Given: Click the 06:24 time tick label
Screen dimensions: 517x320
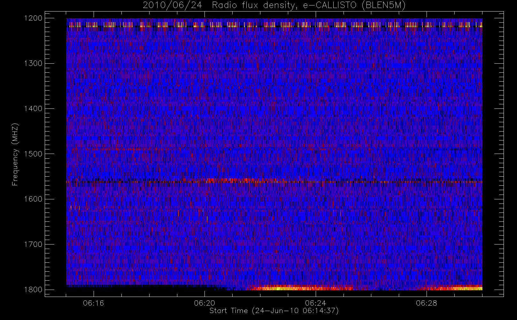Looking at the screenshot, I should [316, 303].
